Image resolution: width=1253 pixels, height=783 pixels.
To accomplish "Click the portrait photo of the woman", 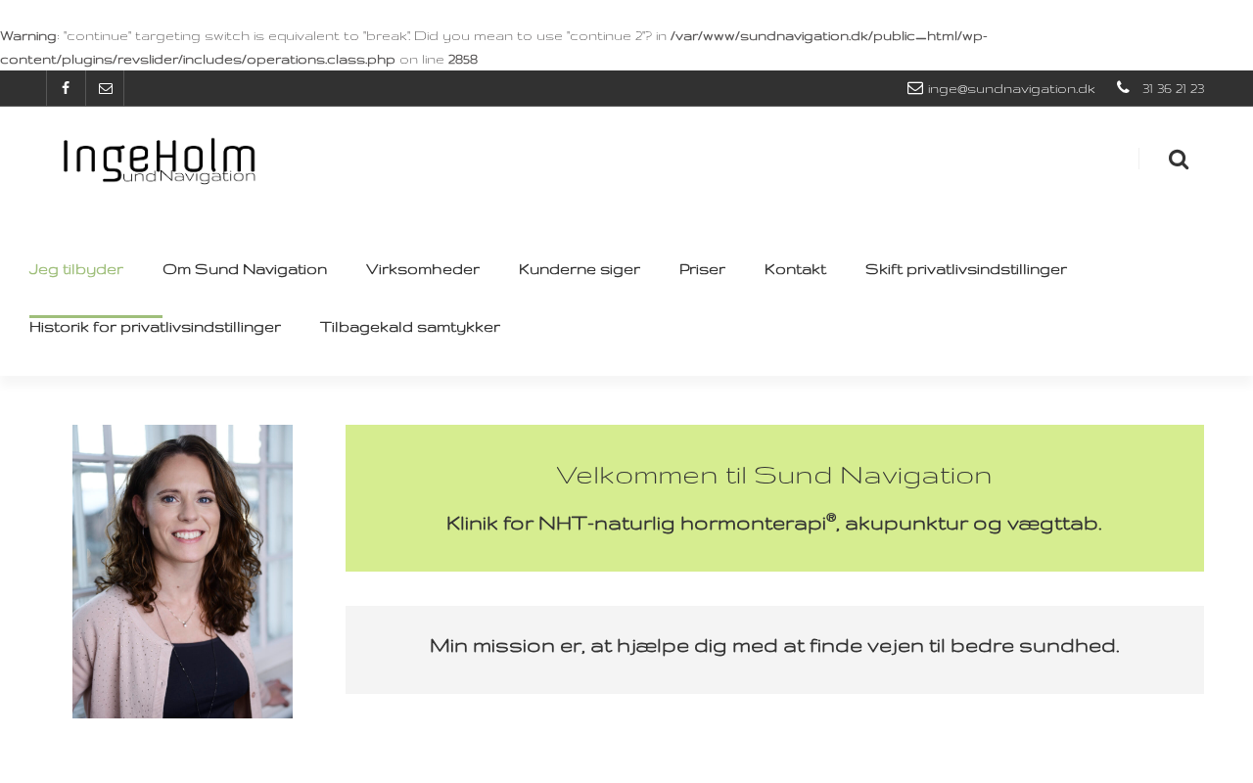I will coord(182,572).
